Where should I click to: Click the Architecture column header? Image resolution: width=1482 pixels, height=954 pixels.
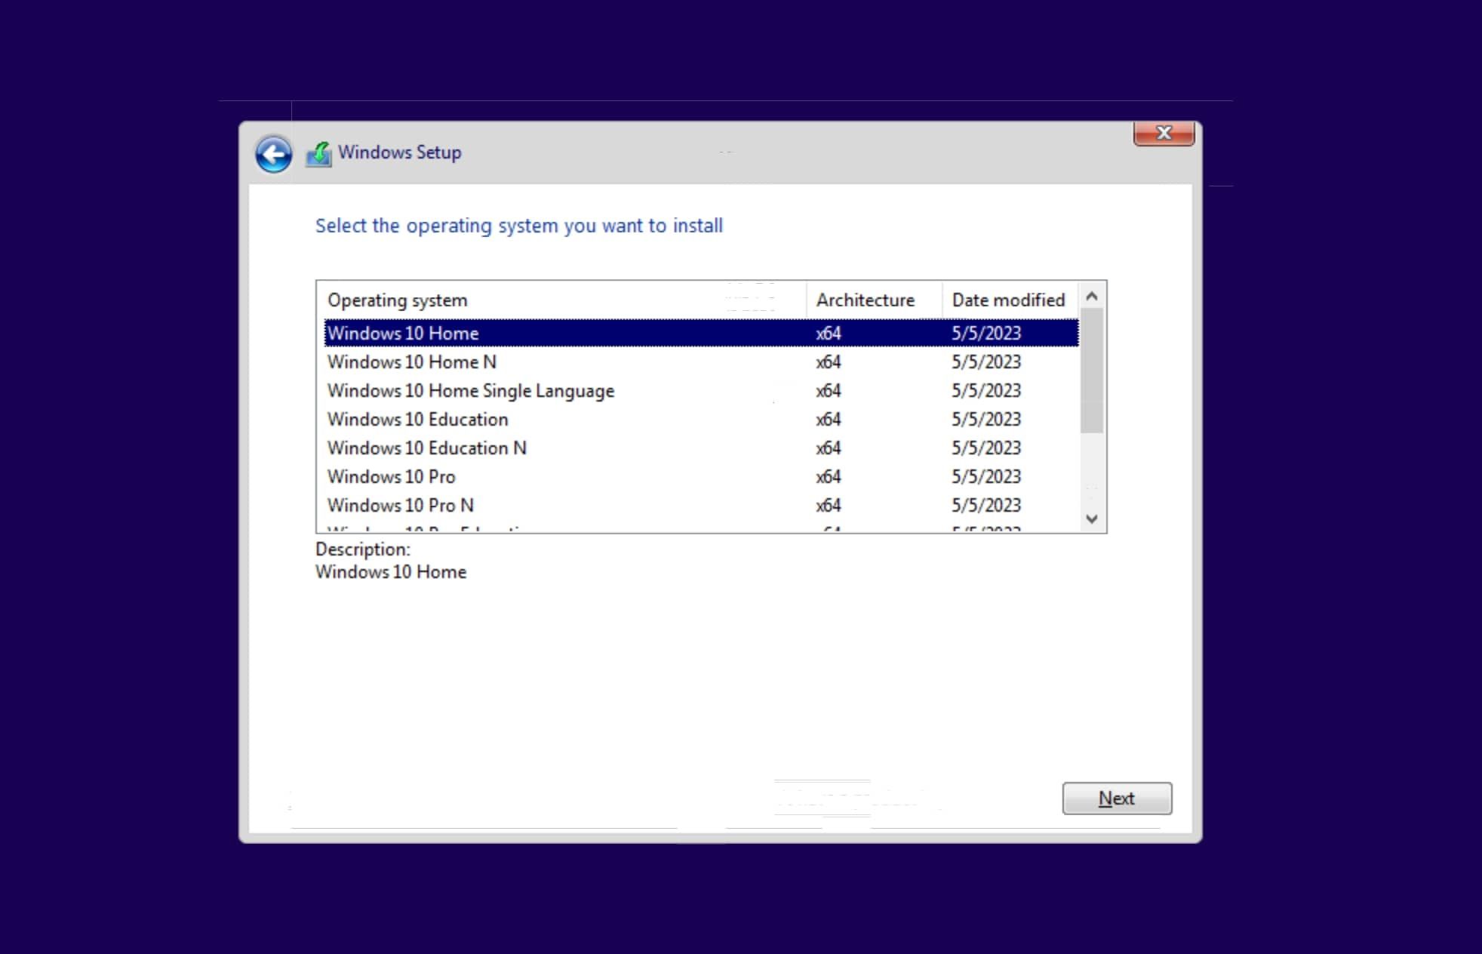[866, 300]
